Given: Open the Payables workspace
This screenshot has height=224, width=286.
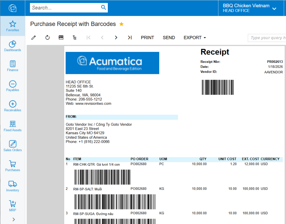Looking at the screenshot, I should click(x=12, y=86).
